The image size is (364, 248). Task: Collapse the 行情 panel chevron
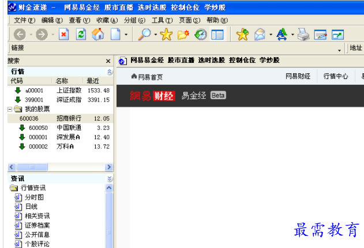coord(110,72)
